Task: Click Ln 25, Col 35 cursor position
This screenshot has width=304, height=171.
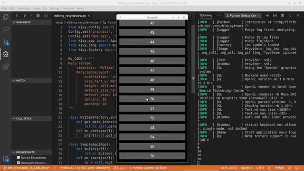Action: point(229,168)
